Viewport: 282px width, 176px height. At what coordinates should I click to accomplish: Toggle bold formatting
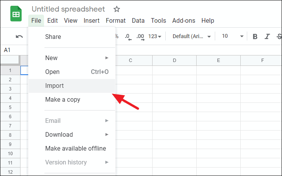255,37
